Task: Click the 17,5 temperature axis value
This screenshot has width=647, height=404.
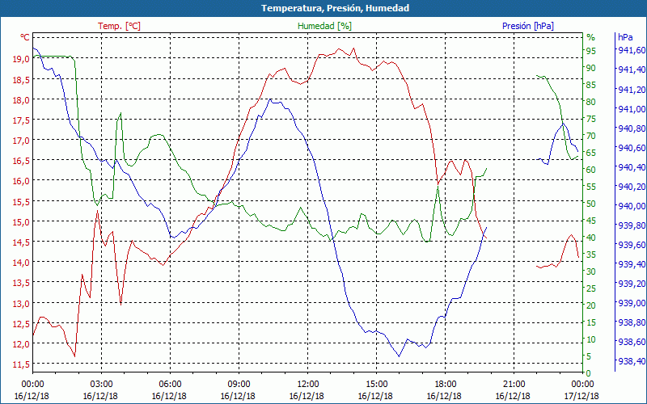Action: (x=22, y=120)
